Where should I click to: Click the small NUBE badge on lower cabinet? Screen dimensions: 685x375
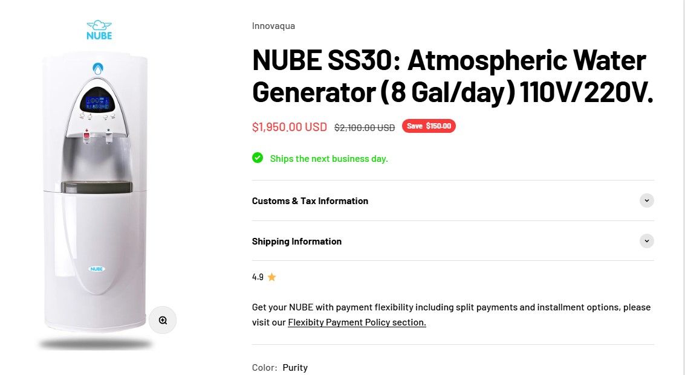coord(97,268)
